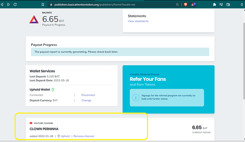Click the Wallet Services heading
Image resolution: width=245 pixels, height=142 pixels.
point(42,71)
